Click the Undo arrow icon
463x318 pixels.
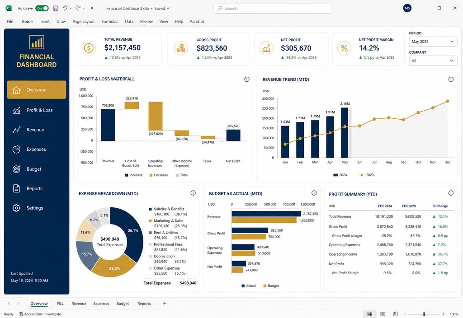[x=65, y=8]
